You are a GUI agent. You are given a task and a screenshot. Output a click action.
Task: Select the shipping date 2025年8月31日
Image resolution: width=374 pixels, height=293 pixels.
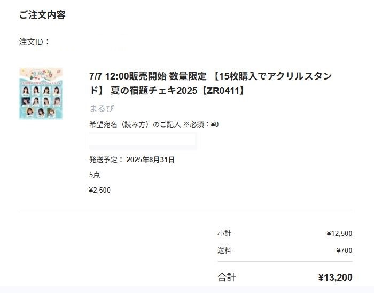coord(151,160)
